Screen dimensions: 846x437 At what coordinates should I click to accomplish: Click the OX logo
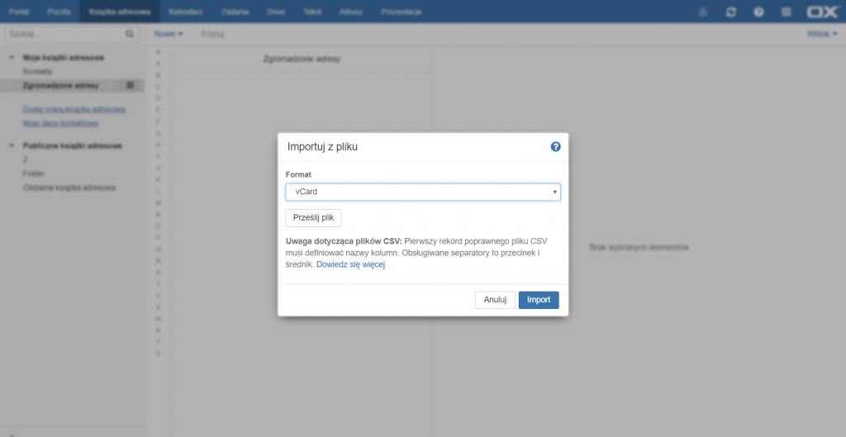823,12
